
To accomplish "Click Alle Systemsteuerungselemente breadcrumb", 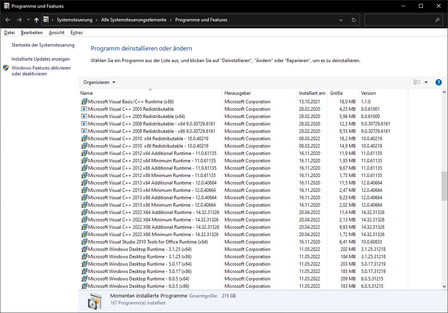I will point(134,20).
